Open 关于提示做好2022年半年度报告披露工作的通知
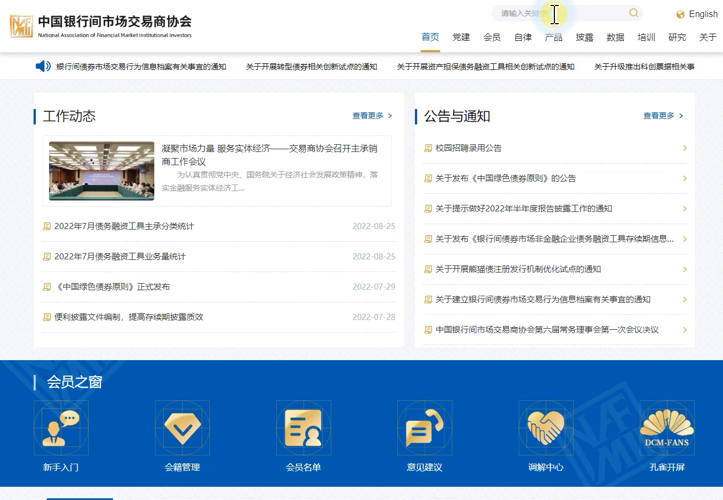 click(524, 209)
